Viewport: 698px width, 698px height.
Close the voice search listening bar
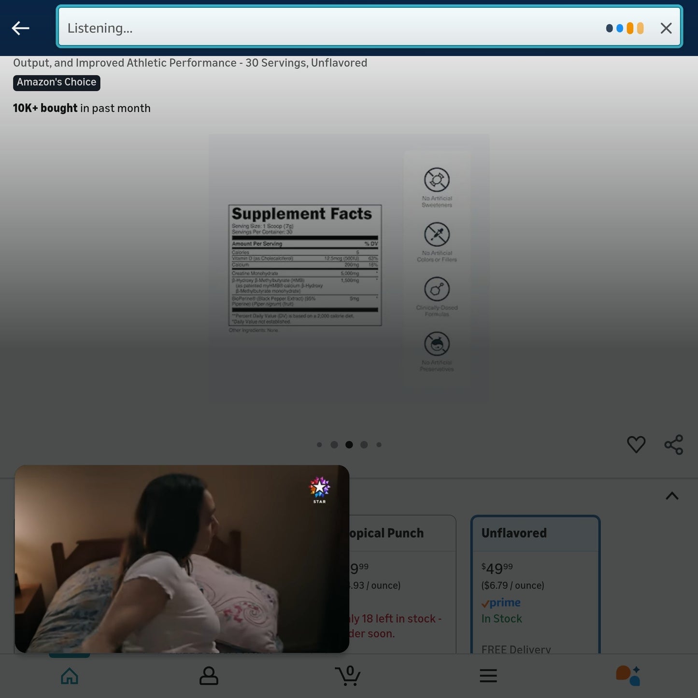click(x=666, y=28)
